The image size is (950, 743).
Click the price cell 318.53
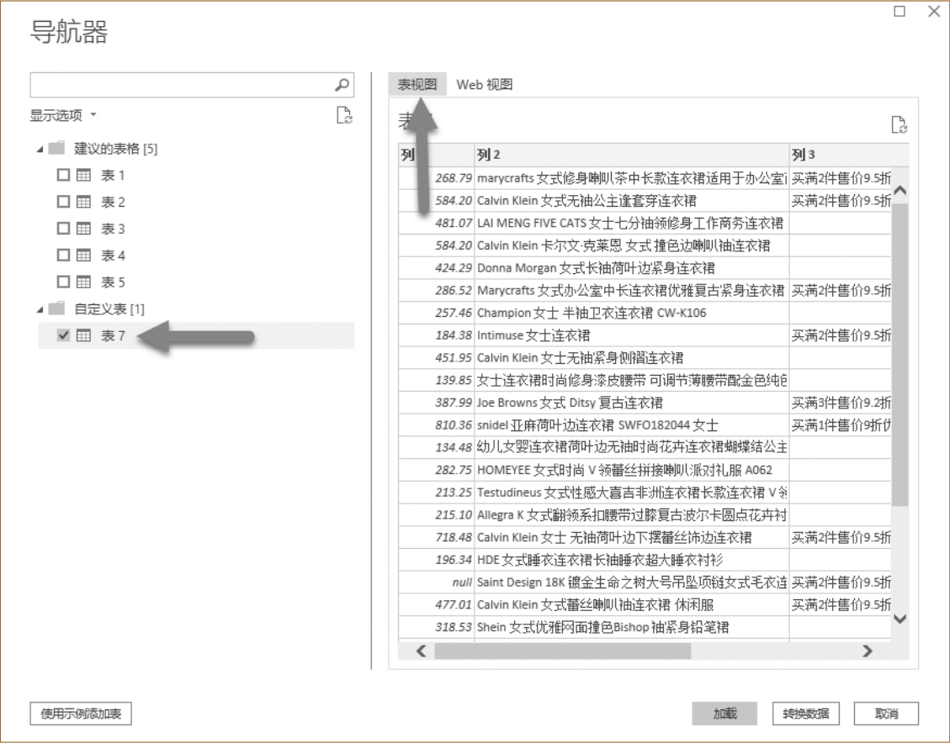coord(436,627)
